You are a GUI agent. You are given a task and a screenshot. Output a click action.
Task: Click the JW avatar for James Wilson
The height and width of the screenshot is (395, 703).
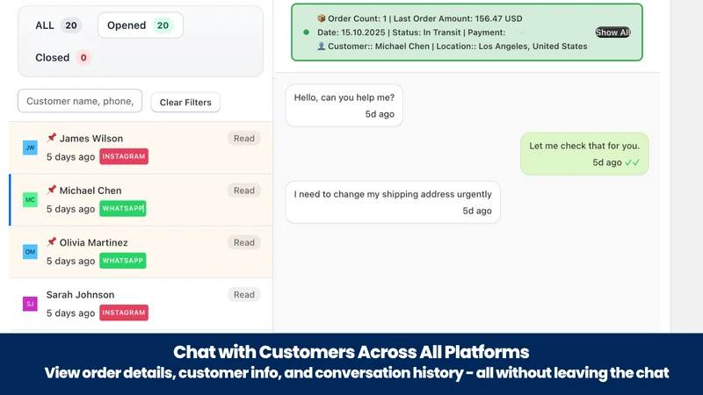click(x=30, y=147)
